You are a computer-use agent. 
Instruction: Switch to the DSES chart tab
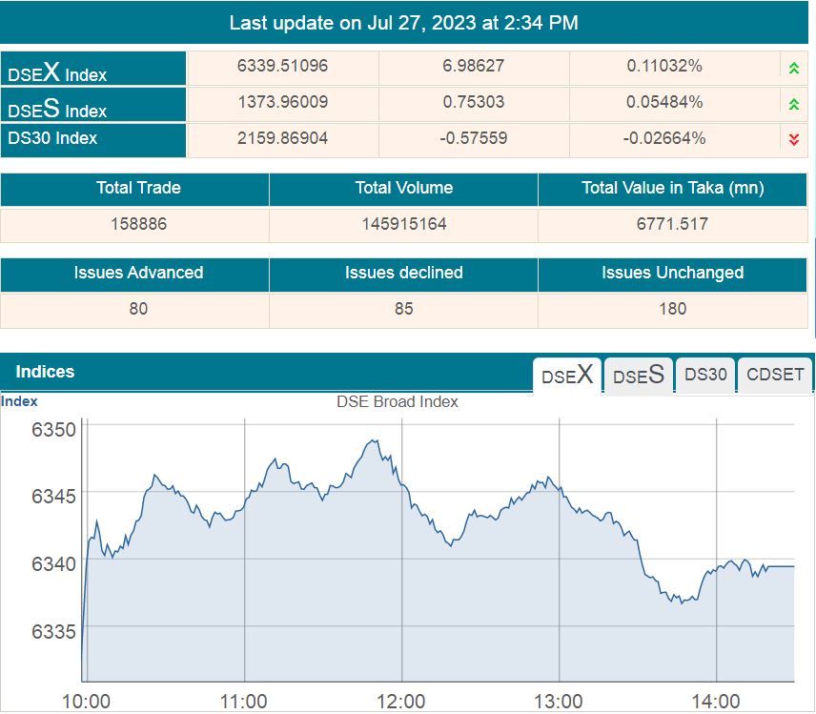(638, 375)
